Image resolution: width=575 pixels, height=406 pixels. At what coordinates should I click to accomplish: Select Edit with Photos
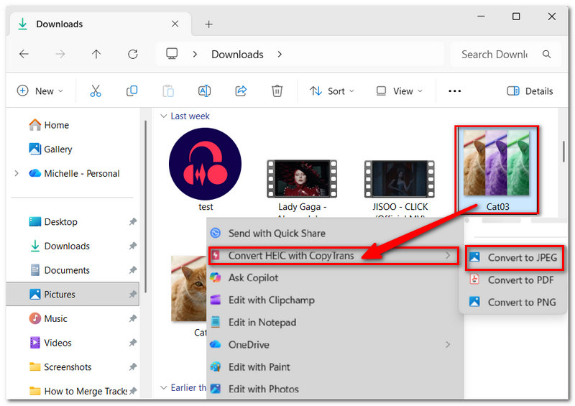coord(334,389)
